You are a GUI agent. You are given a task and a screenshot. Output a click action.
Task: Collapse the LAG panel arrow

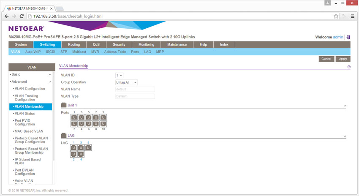345,136
